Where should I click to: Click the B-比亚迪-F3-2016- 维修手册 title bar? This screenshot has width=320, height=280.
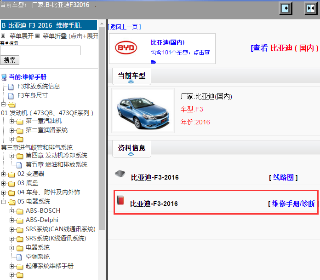click(49, 25)
